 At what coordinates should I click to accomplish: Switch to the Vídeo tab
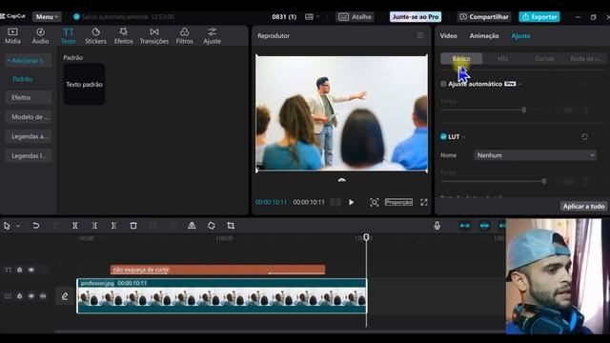448,36
